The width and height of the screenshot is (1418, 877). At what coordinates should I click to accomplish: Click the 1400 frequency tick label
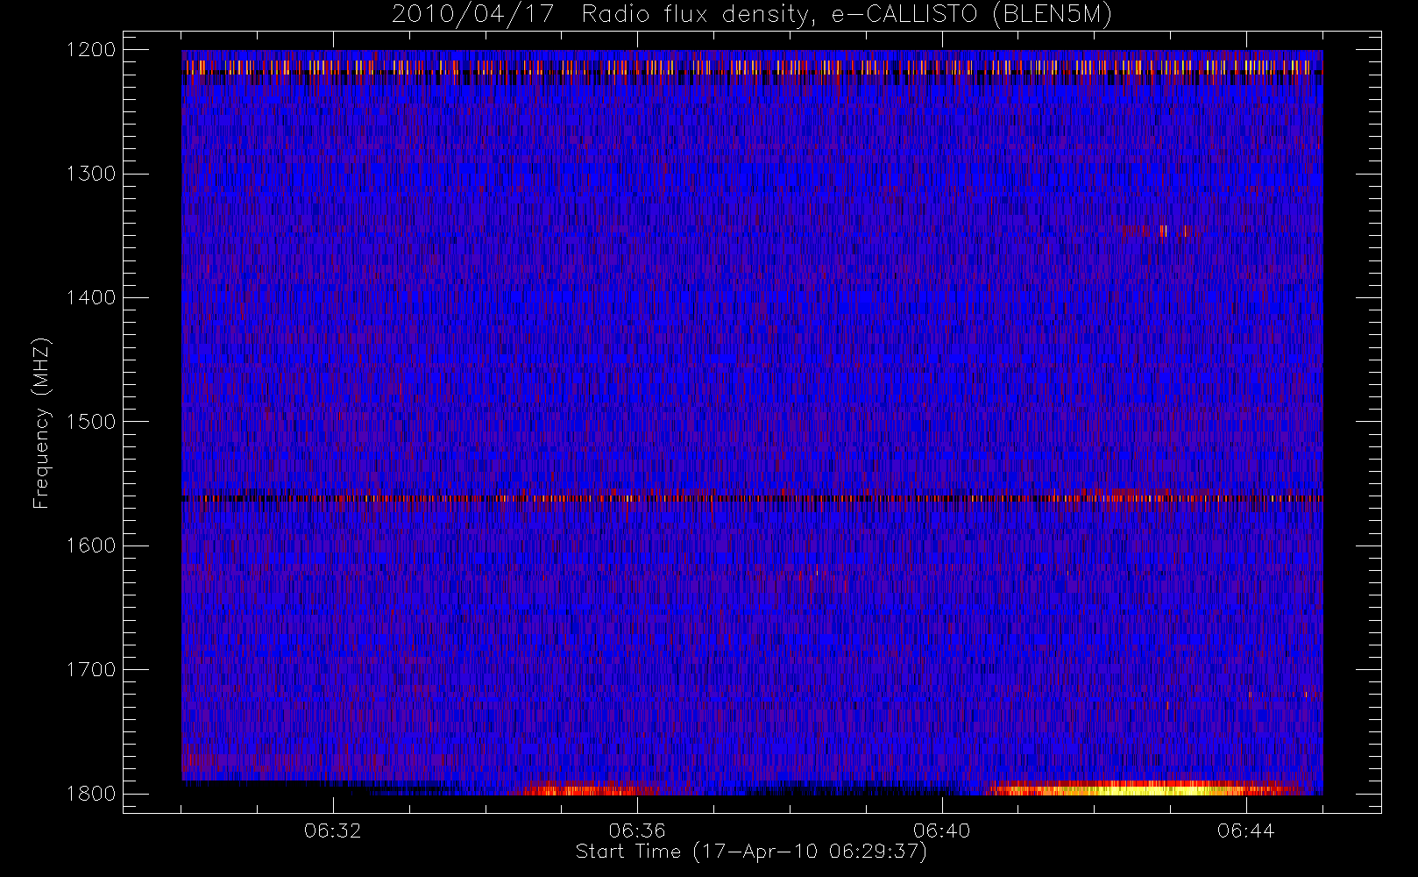91,297
